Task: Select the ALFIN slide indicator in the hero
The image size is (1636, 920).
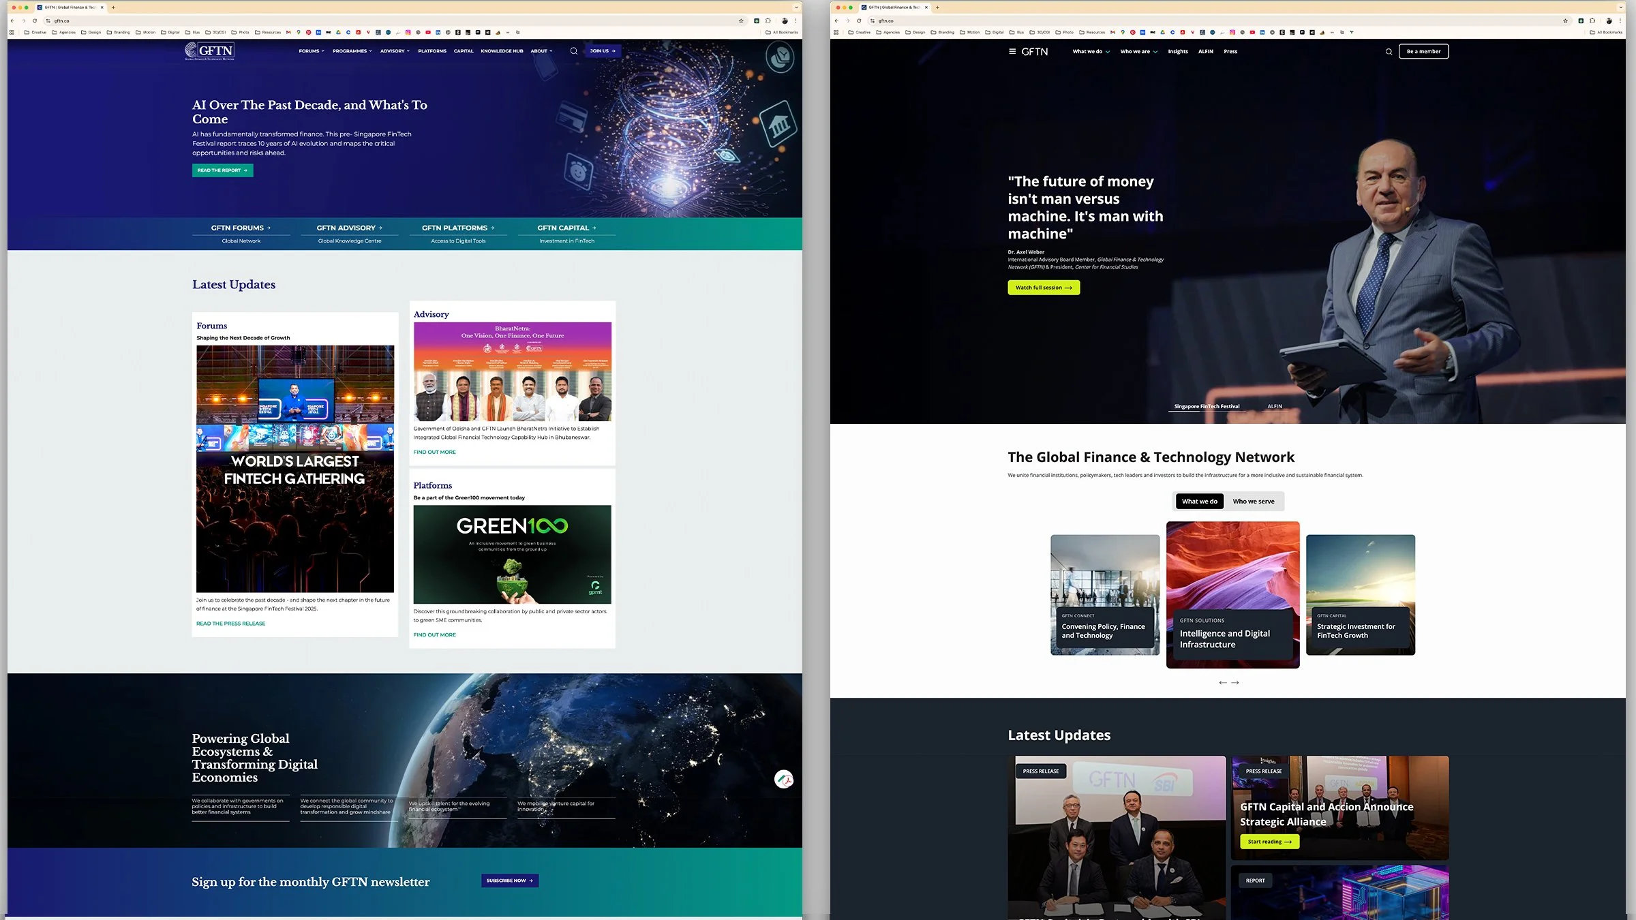Action: [x=1275, y=406]
